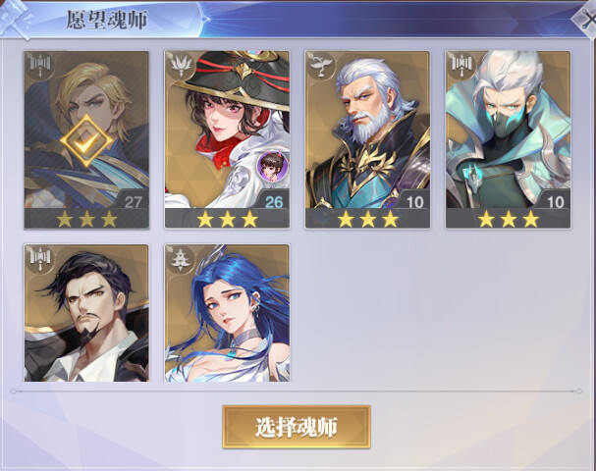The width and height of the screenshot is (596, 471).
Task: Click tree class icon on blue-haired woman
Action: tap(180, 259)
